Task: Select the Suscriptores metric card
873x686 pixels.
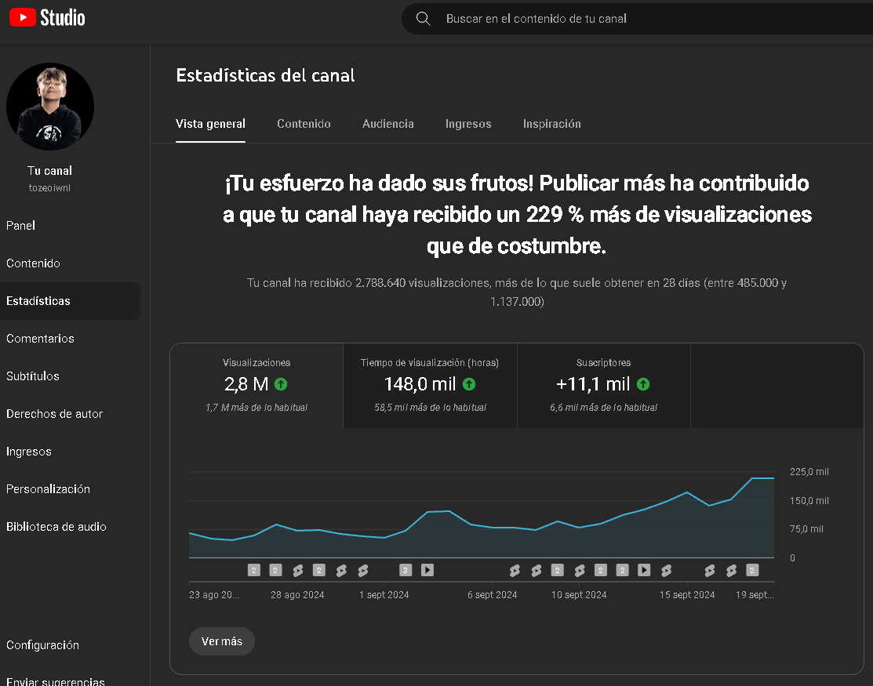Action: coord(603,385)
